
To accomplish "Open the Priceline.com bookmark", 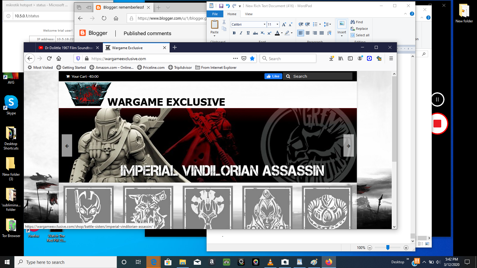I will tap(151, 68).
